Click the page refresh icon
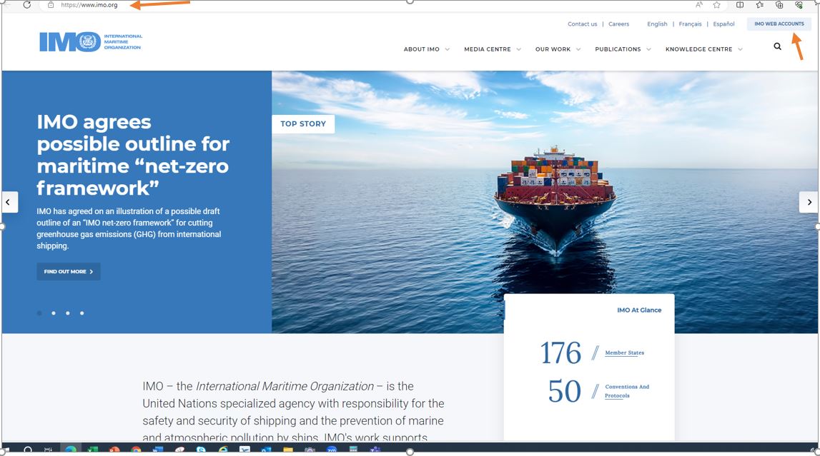Viewport: 820px width, 456px height. point(26,5)
